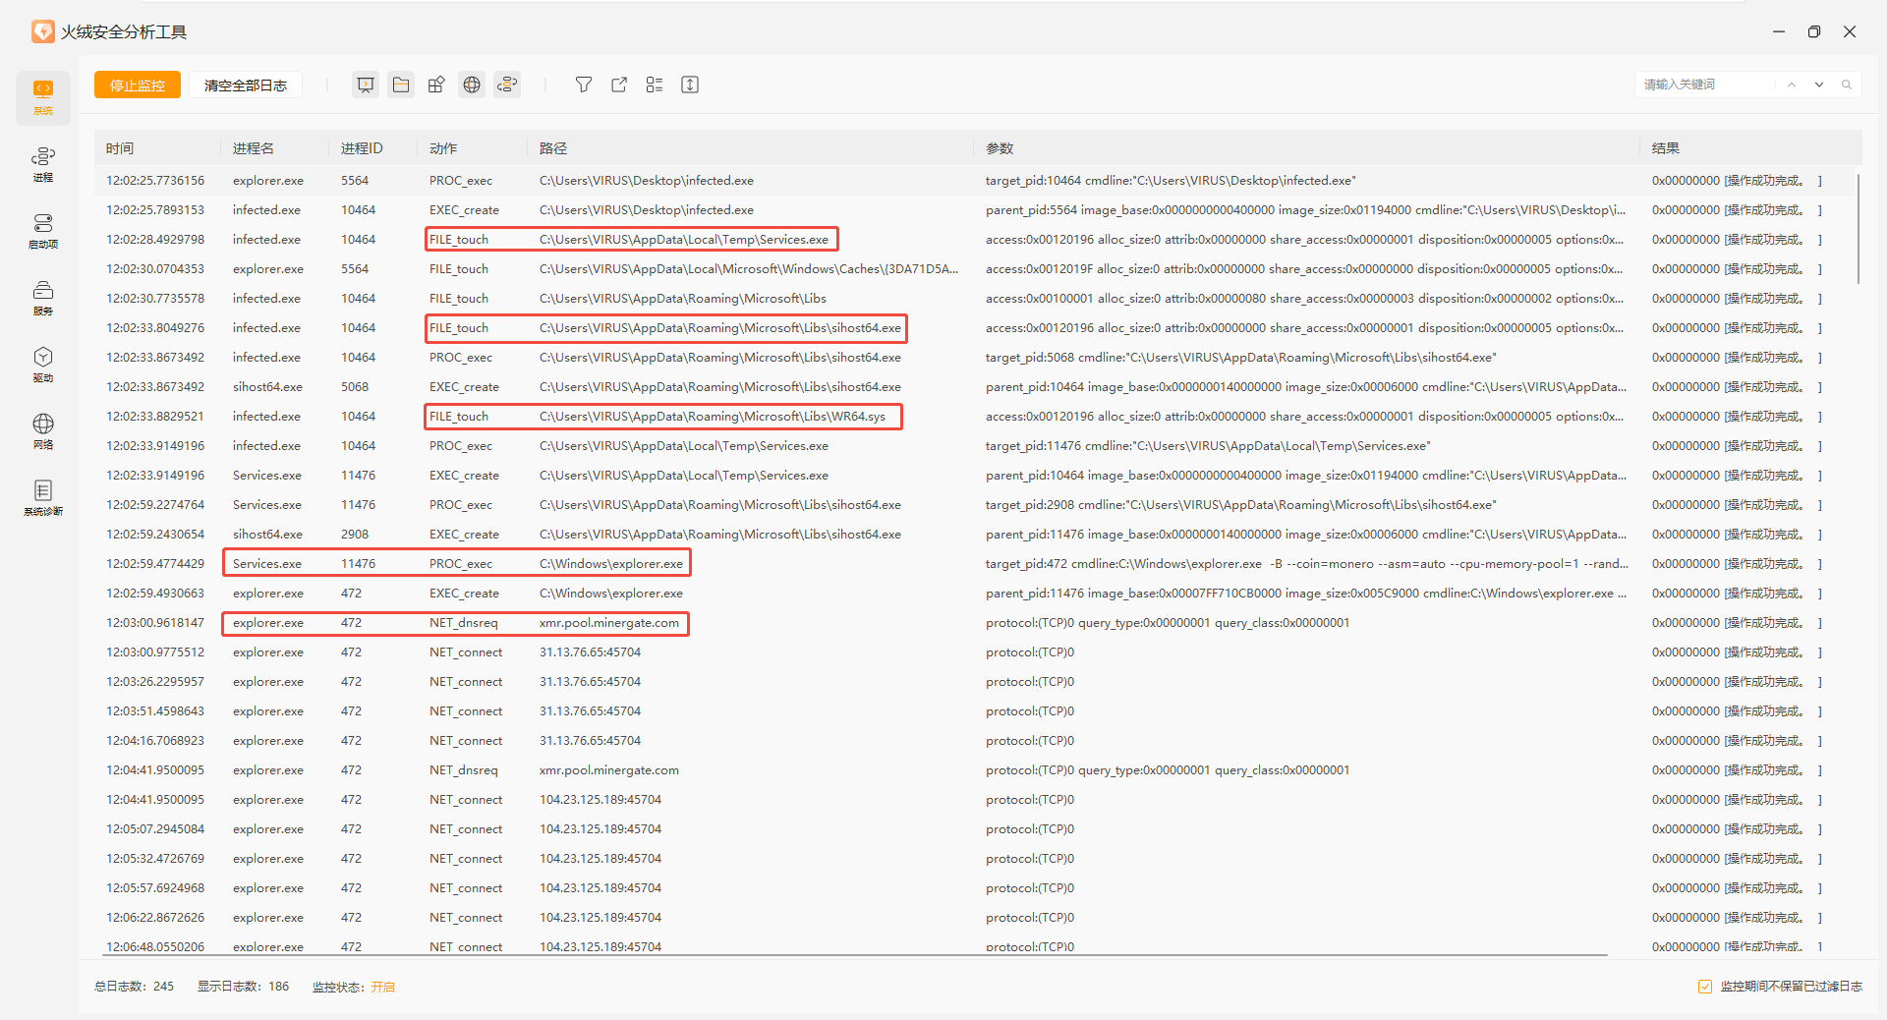Click the 清空全部日志 clear logs button
The height and width of the screenshot is (1020, 1887).
coord(246,85)
